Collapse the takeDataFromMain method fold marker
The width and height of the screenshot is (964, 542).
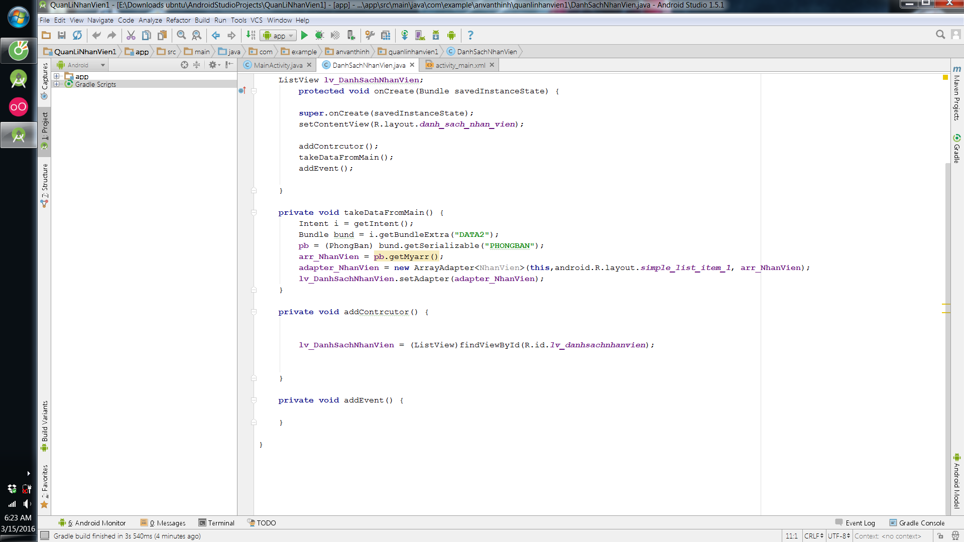254,212
